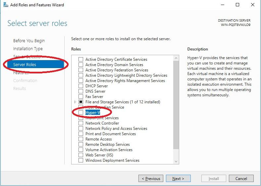Image resolution: width=261 pixels, height=186 pixels.
Task: Toggle the Active Directory Domain Services checkbox
Action: (81, 65)
